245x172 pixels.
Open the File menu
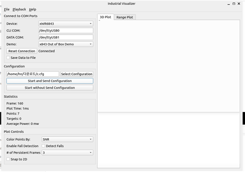coord(7,9)
